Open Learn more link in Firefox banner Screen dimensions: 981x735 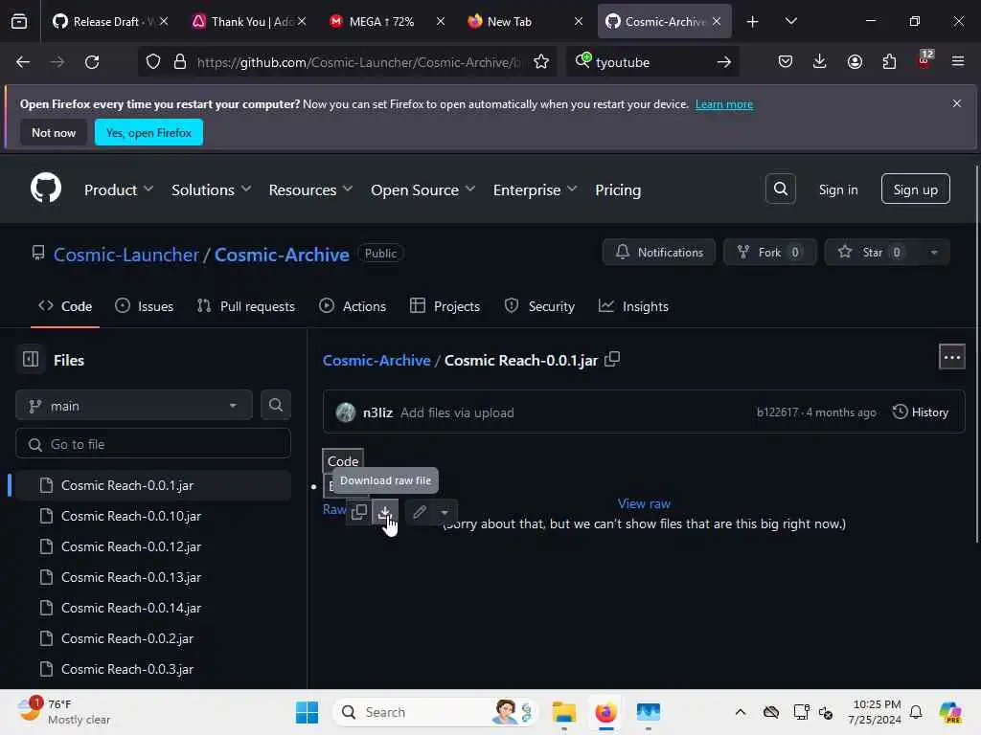click(x=724, y=104)
